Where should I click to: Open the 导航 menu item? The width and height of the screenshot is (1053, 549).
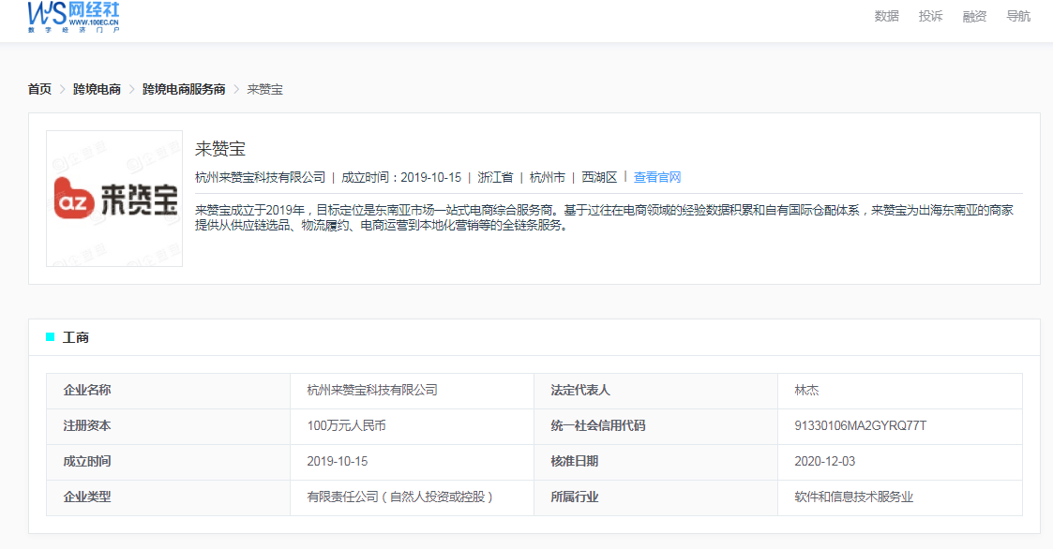click(1018, 16)
